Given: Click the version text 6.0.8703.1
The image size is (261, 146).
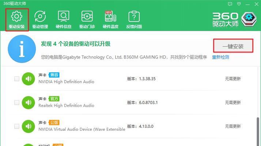Looking at the screenshot, I should 148,103.
